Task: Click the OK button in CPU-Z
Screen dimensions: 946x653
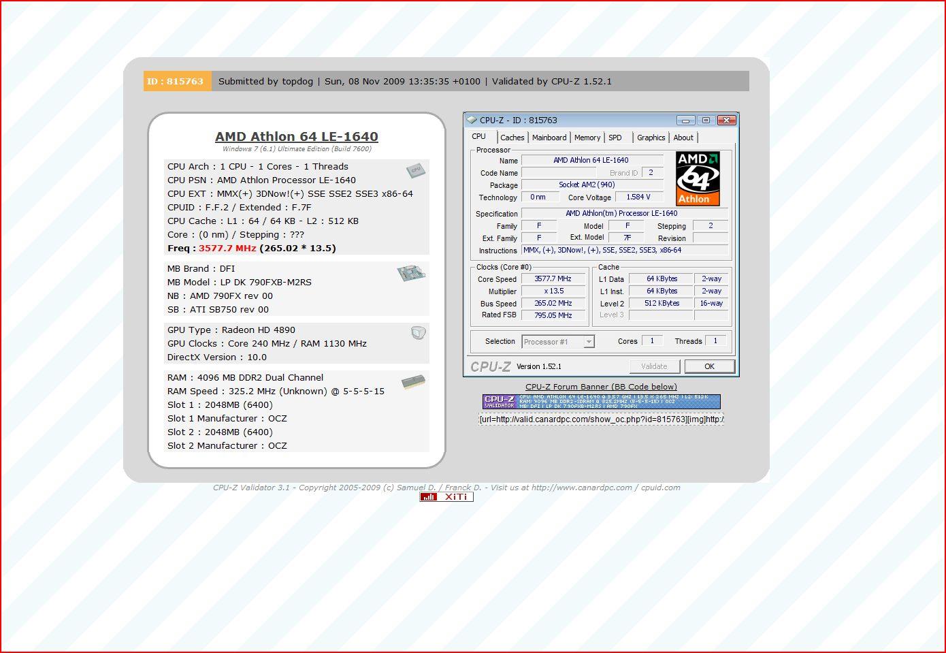Action: pyautogui.click(x=710, y=366)
